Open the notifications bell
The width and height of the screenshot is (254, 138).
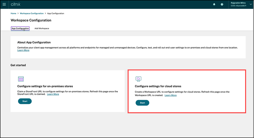[214, 4]
